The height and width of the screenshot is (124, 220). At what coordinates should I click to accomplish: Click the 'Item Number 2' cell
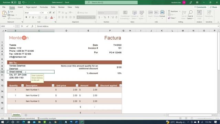33,95
